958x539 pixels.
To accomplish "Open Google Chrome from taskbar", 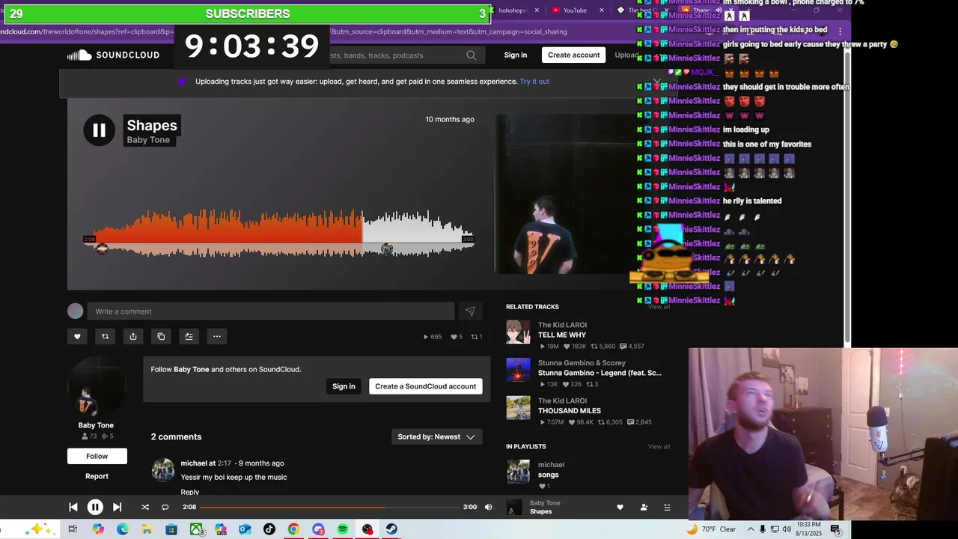I will pyautogui.click(x=293, y=529).
